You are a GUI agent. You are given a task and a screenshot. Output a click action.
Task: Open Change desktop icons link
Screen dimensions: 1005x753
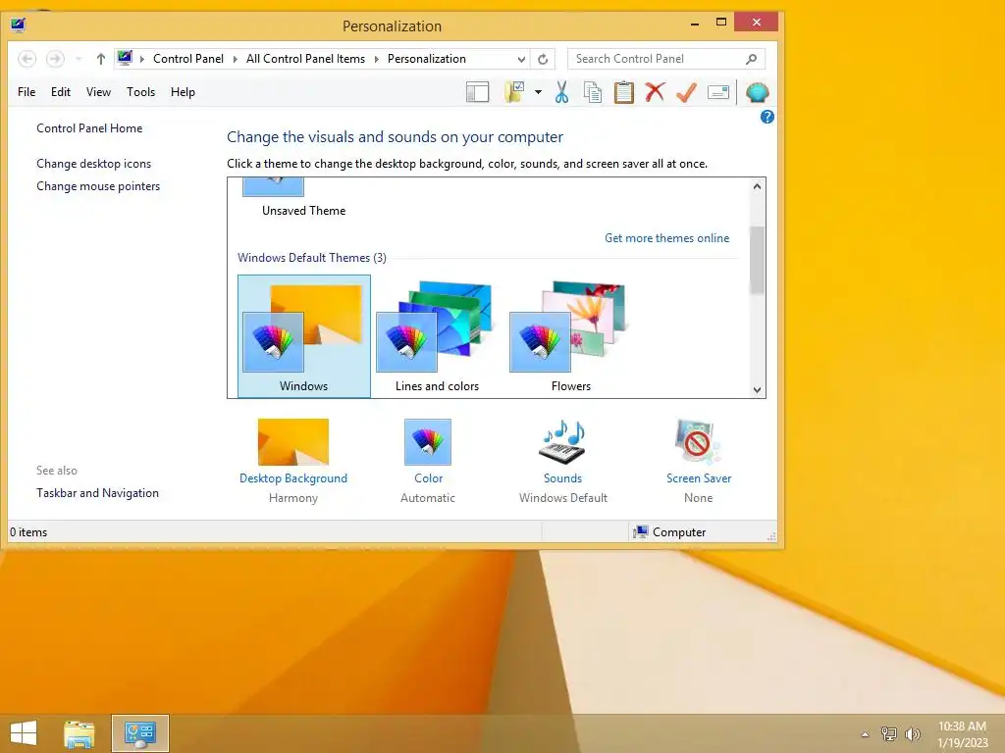(93, 164)
